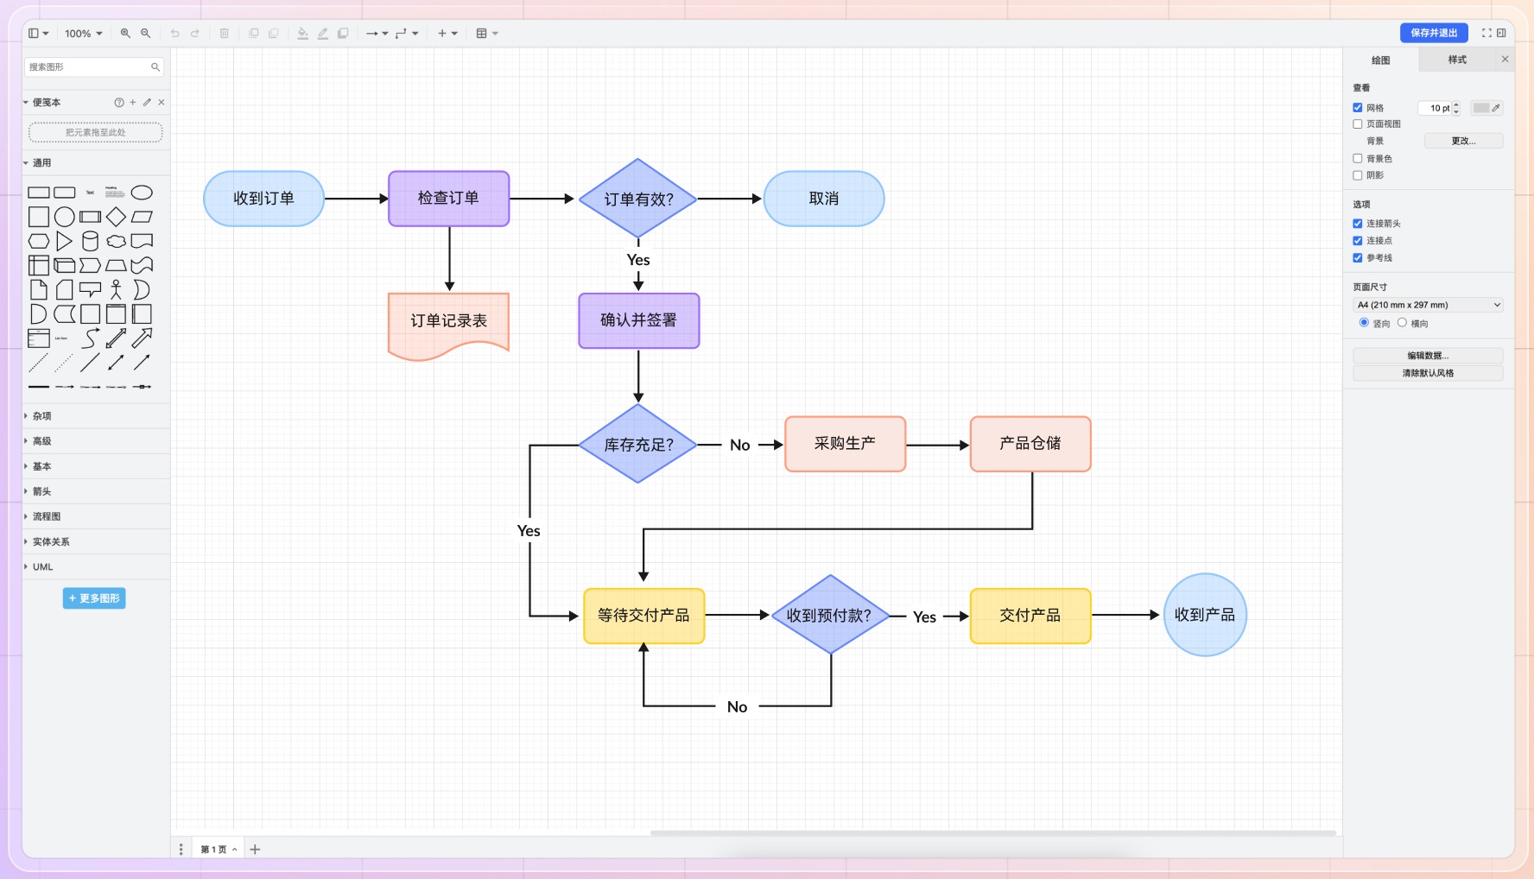Open the plus insert dropdown in toolbar
The image size is (1534, 879).
point(447,34)
